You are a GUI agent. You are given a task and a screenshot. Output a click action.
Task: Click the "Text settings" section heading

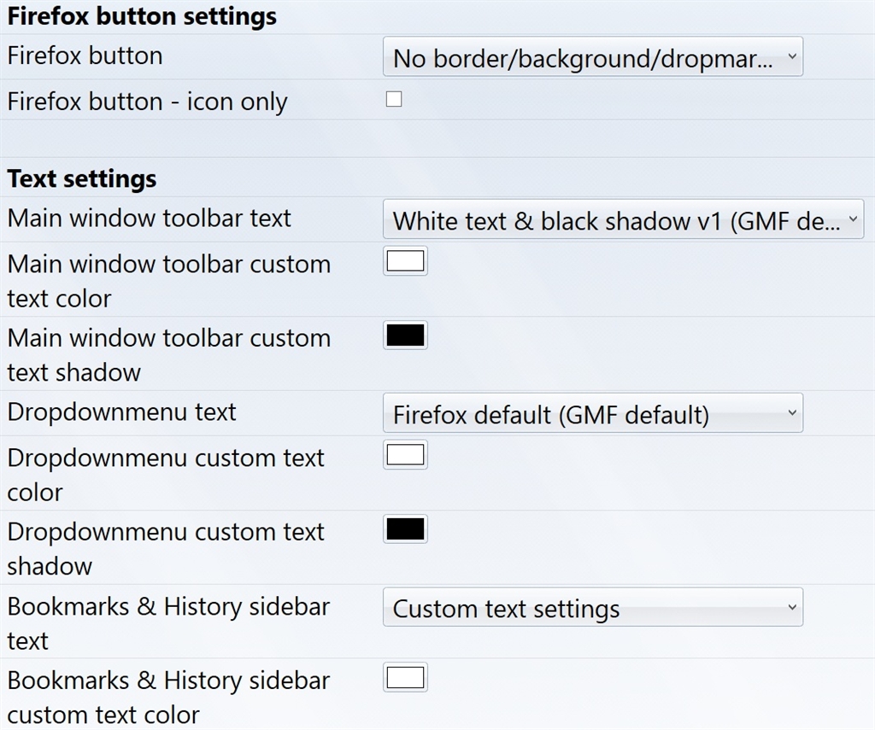pyautogui.click(x=82, y=179)
